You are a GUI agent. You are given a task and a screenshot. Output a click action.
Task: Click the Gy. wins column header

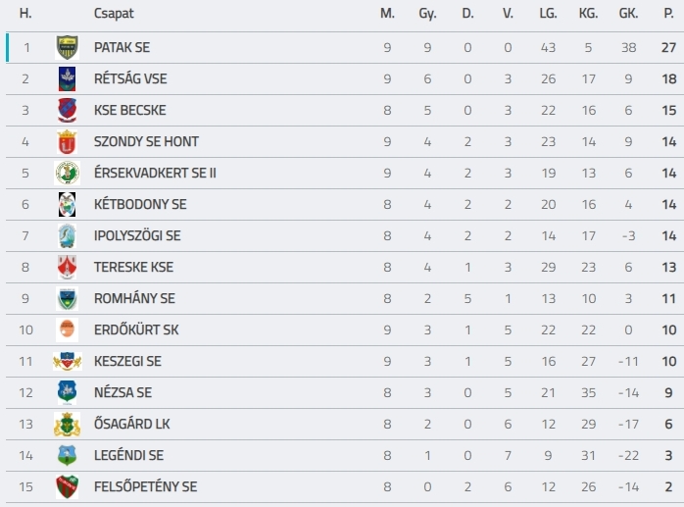click(x=427, y=14)
